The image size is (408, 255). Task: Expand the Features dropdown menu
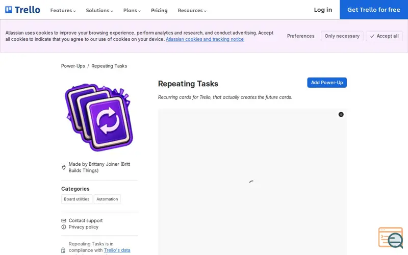click(63, 10)
